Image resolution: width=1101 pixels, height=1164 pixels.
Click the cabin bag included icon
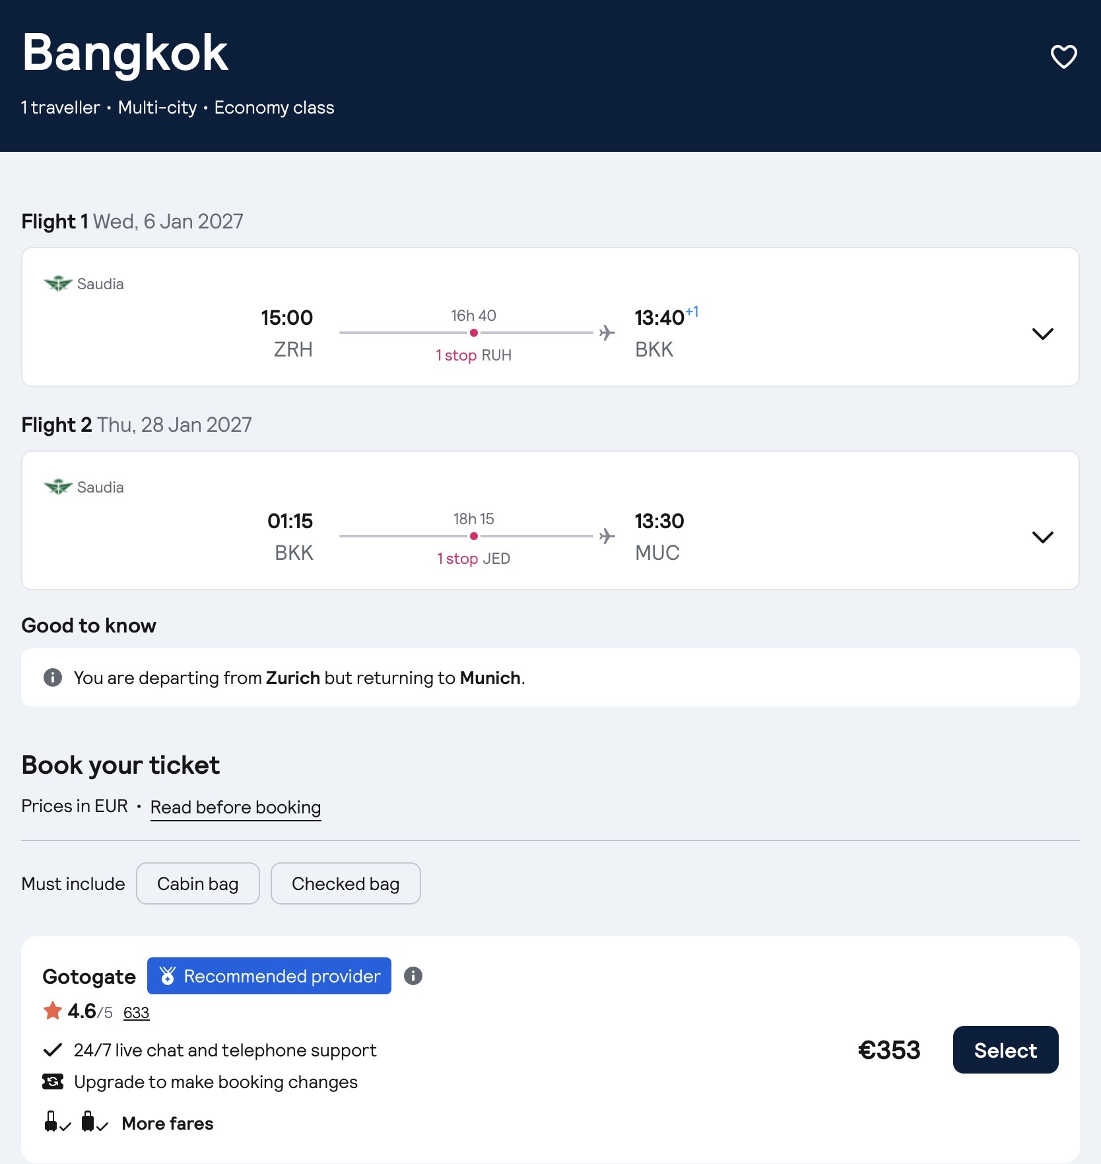click(57, 1122)
